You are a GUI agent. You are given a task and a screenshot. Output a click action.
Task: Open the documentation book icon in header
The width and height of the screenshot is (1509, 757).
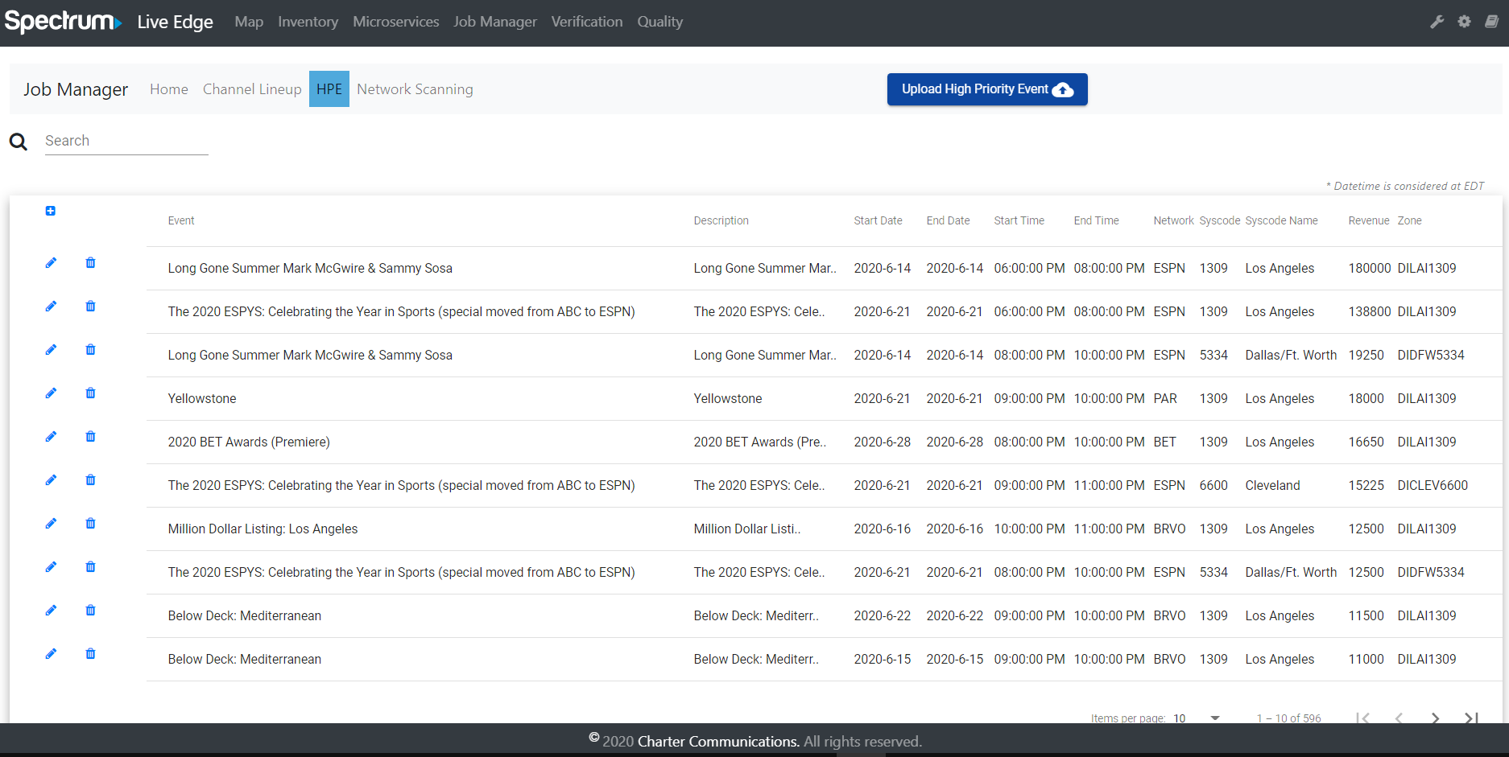pos(1492,22)
